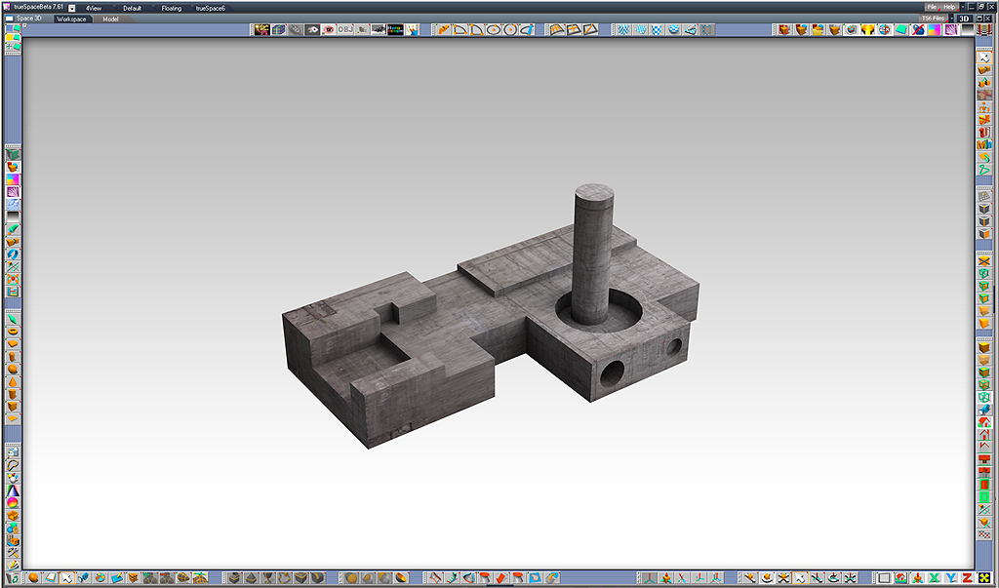The height and width of the screenshot is (588, 999).
Task: Switch to the 4View layout tab
Action: coord(94,8)
